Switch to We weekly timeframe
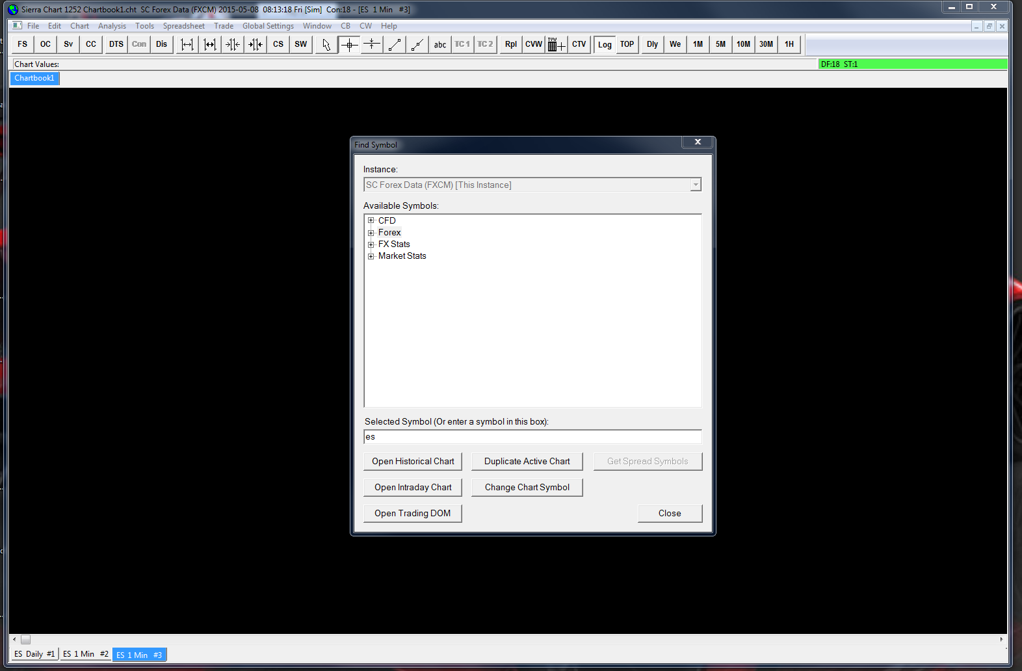Viewport: 1022px width, 671px height. pos(675,44)
